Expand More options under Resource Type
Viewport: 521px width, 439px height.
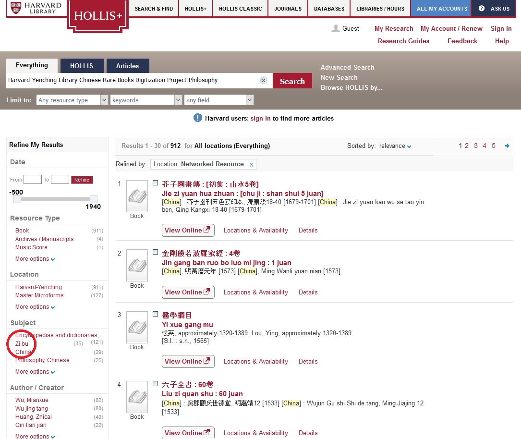tap(35, 259)
